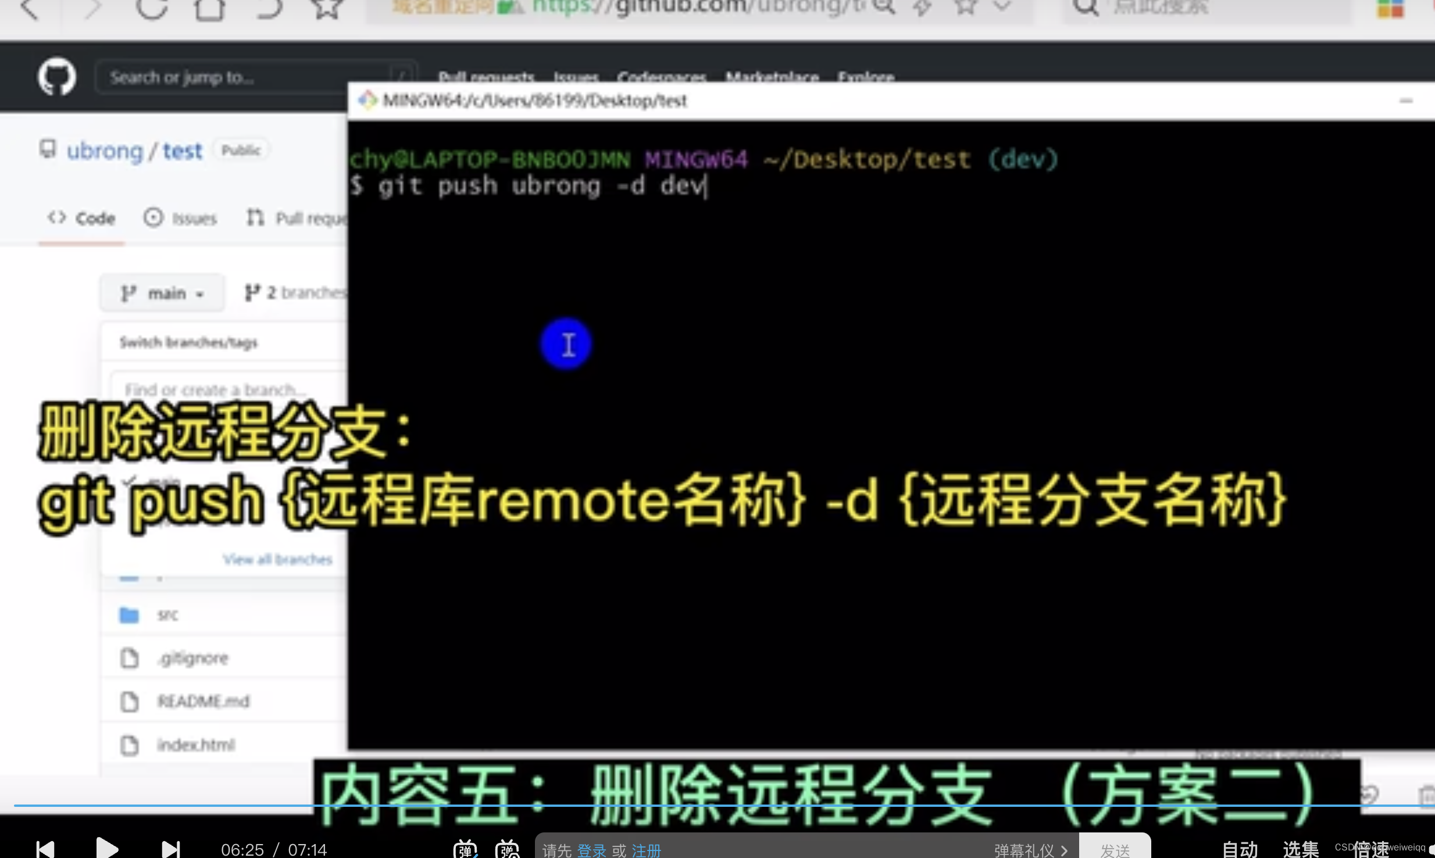Seek on the video progress bar
The height and width of the screenshot is (858, 1435).
pyautogui.click(x=698, y=806)
